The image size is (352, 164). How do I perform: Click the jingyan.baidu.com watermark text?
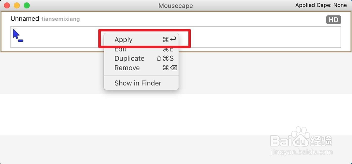[x=301, y=152]
